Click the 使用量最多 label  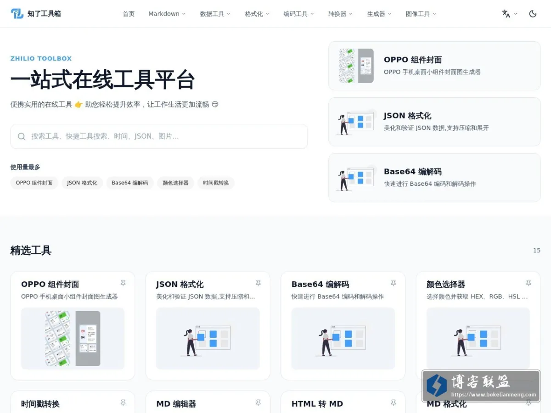(25, 167)
